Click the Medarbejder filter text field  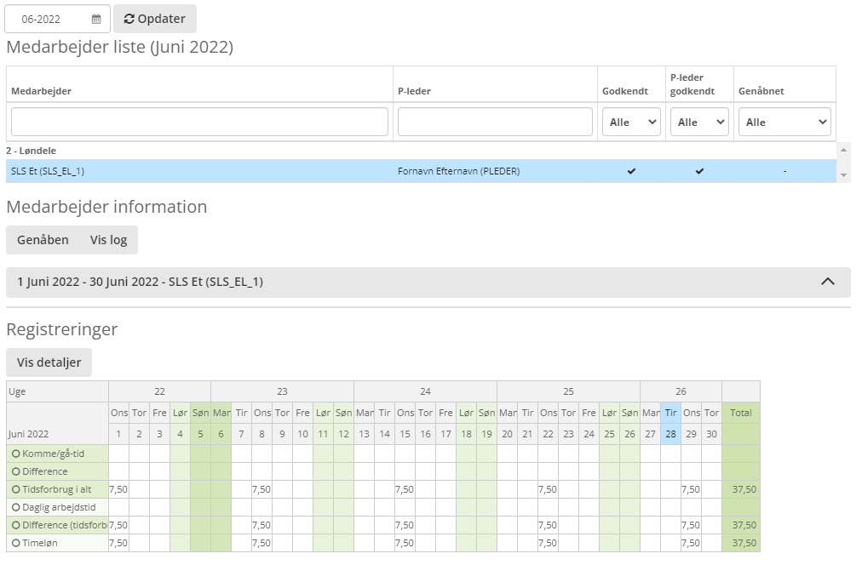(x=199, y=122)
